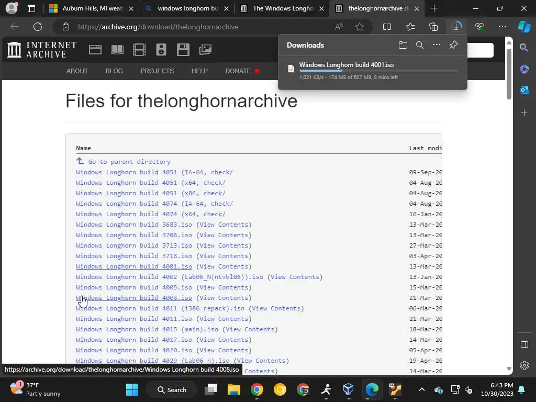
Task: Download Windows Longhorn build 4005.iso
Action: point(134,287)
